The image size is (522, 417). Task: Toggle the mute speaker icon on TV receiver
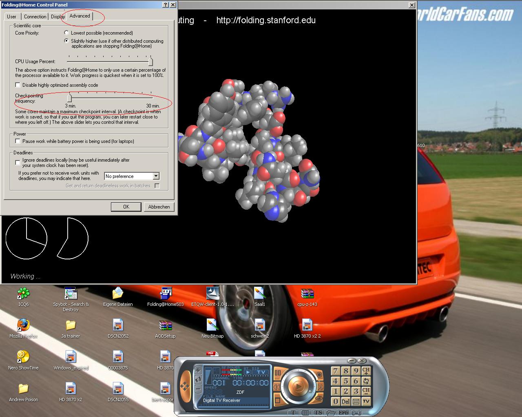click(198, 380)
